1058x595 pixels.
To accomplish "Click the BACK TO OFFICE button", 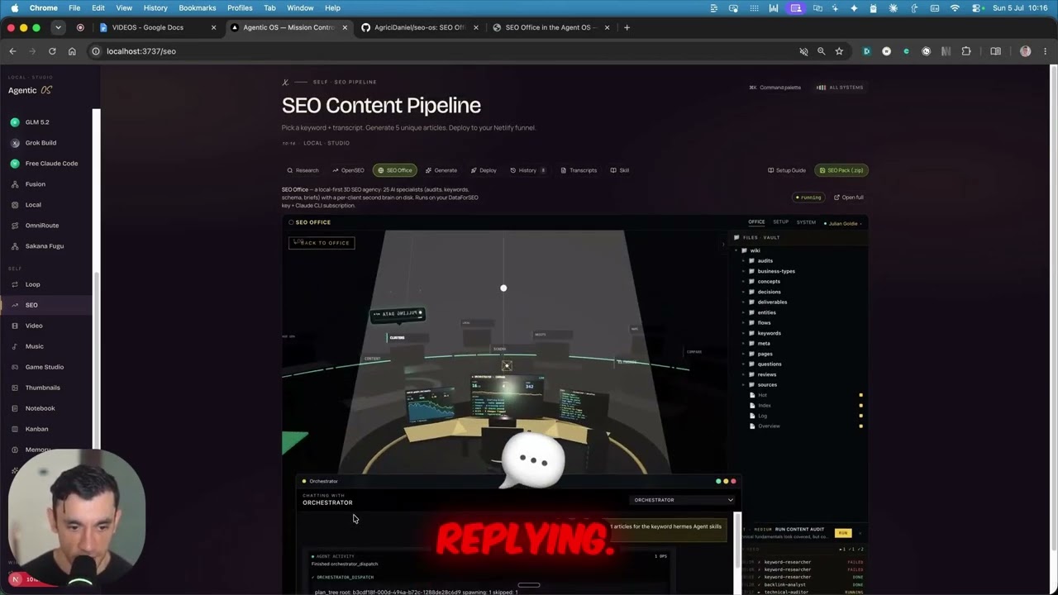I will [322, 243].
